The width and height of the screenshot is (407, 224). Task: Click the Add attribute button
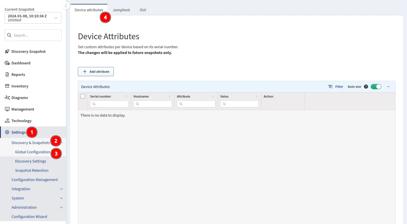pyautogui.click(x=96, y=72)
